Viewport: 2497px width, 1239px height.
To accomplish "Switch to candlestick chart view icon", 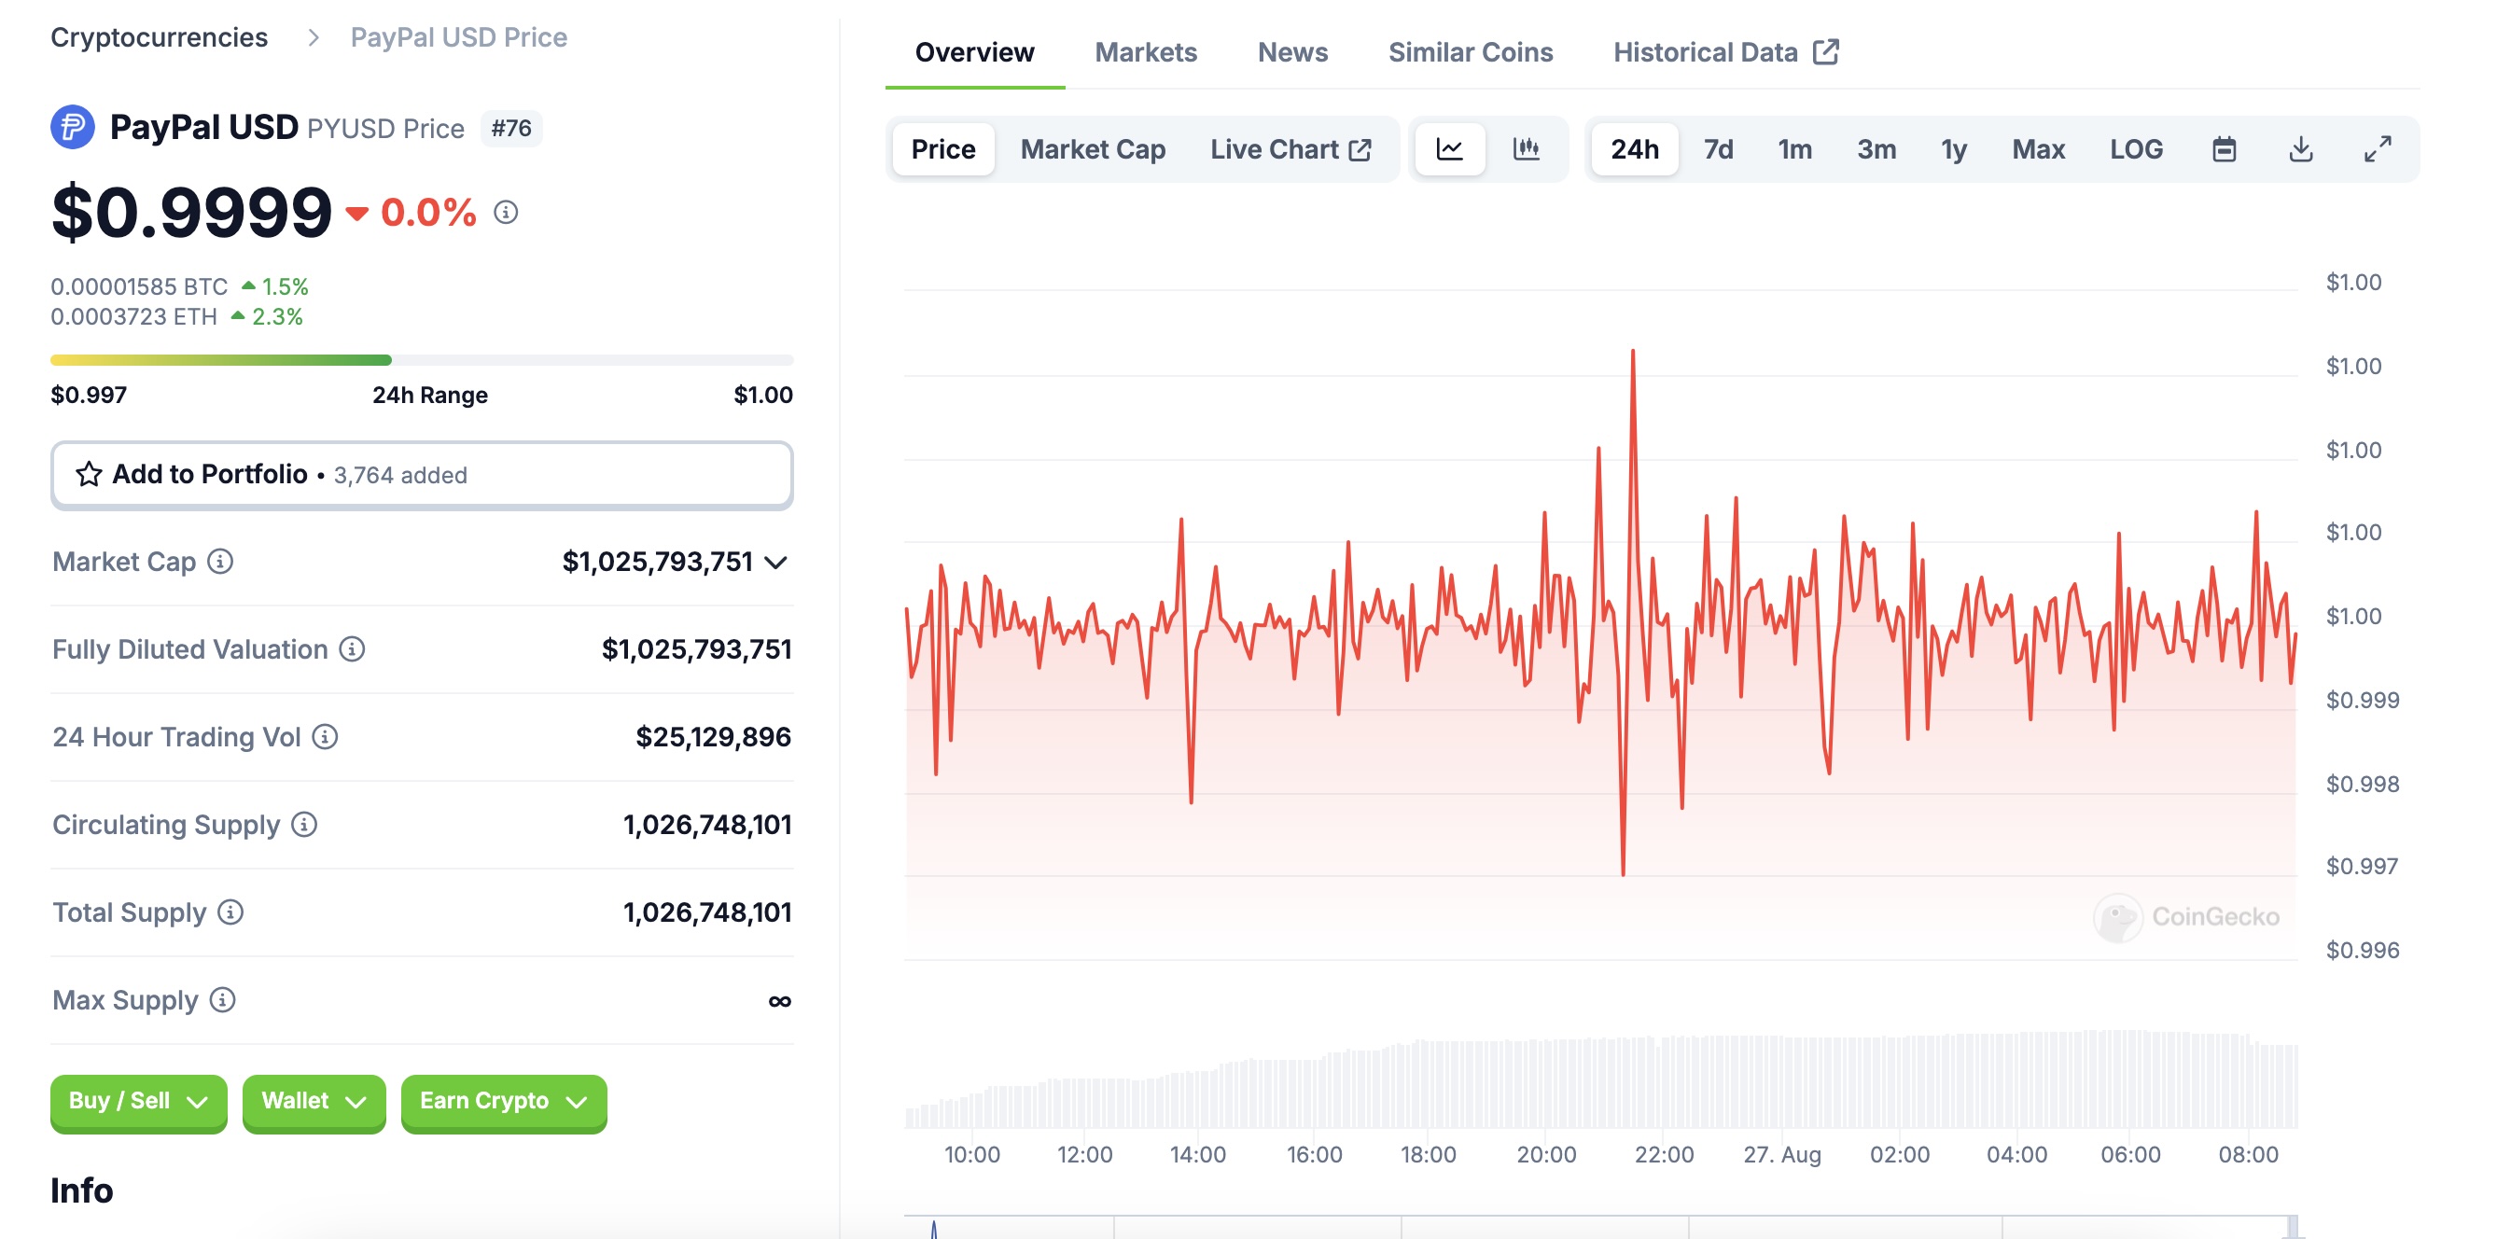I will [x=1526, y=149].
